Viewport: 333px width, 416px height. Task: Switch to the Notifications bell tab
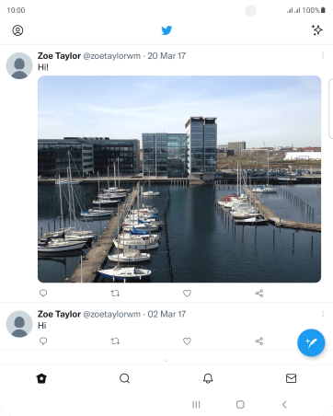208,378
